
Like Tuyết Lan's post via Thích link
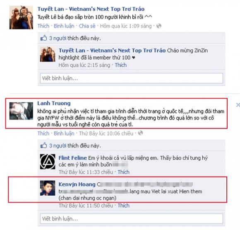tap(43, 26)
